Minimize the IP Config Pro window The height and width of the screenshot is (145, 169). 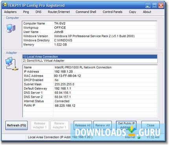click(148, 5)
